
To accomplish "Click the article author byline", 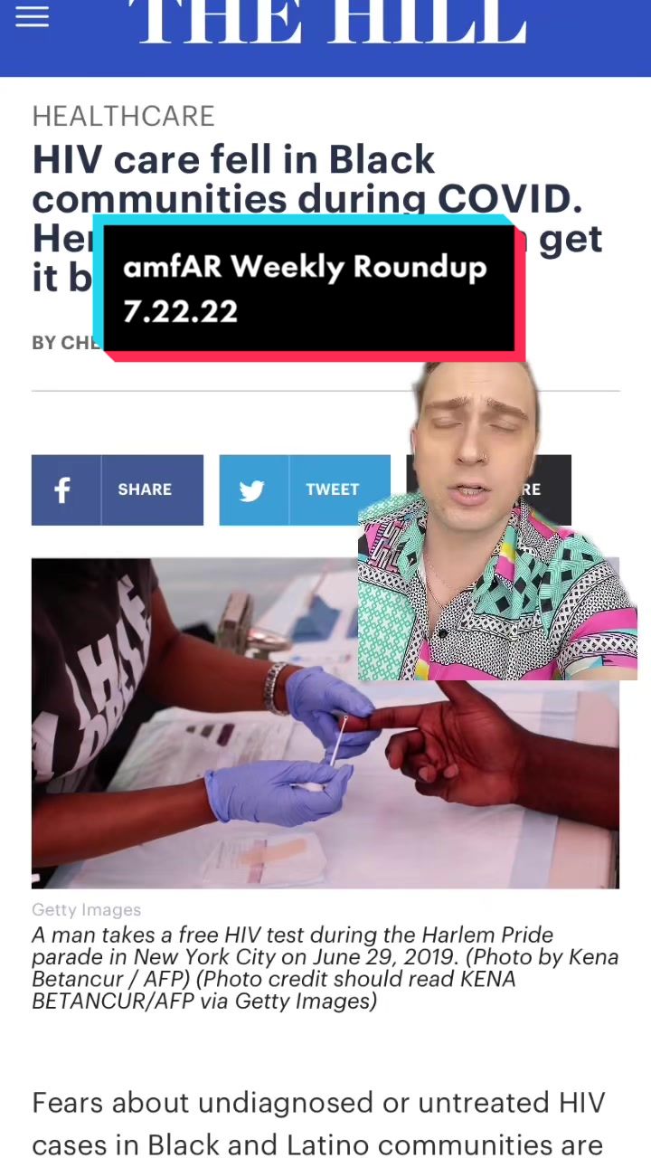I will coord(66,343).
